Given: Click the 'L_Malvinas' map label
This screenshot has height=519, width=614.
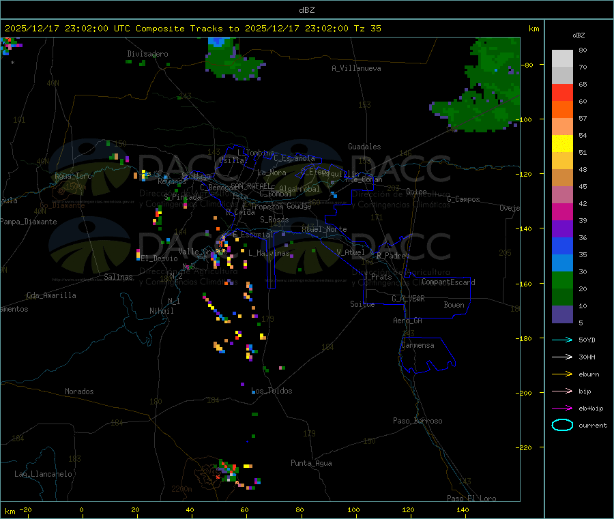Looking at the screenshot, I should tap(269, 253).
